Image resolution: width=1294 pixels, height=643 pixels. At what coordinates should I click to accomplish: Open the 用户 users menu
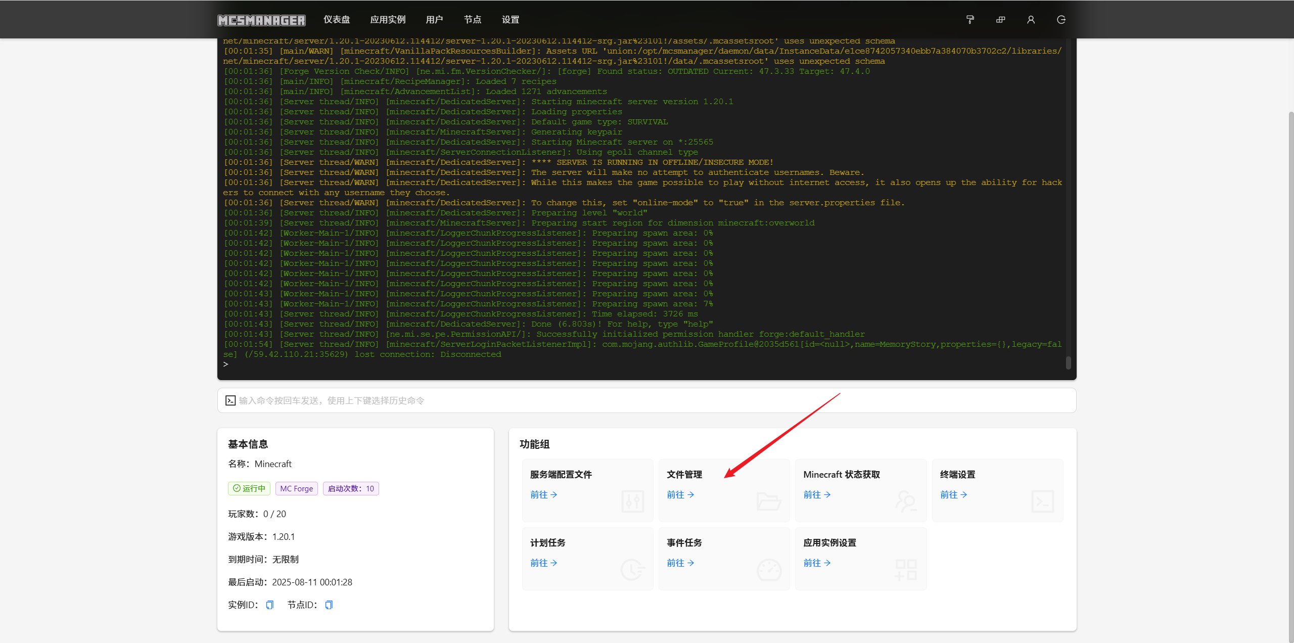click(434, 20)
